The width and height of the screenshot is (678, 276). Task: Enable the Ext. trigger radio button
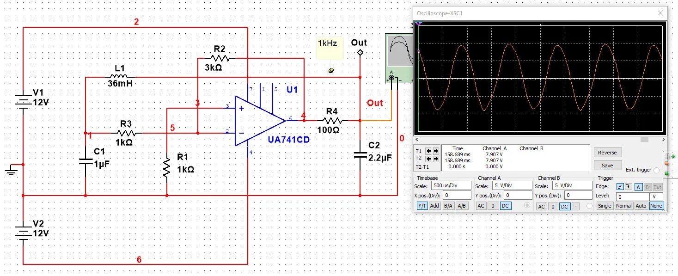[x=657, y=170]
